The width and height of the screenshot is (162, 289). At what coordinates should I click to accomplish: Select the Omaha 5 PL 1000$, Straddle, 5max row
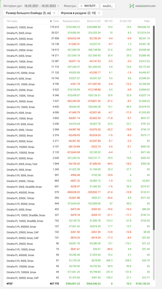(x=78, y=215)
